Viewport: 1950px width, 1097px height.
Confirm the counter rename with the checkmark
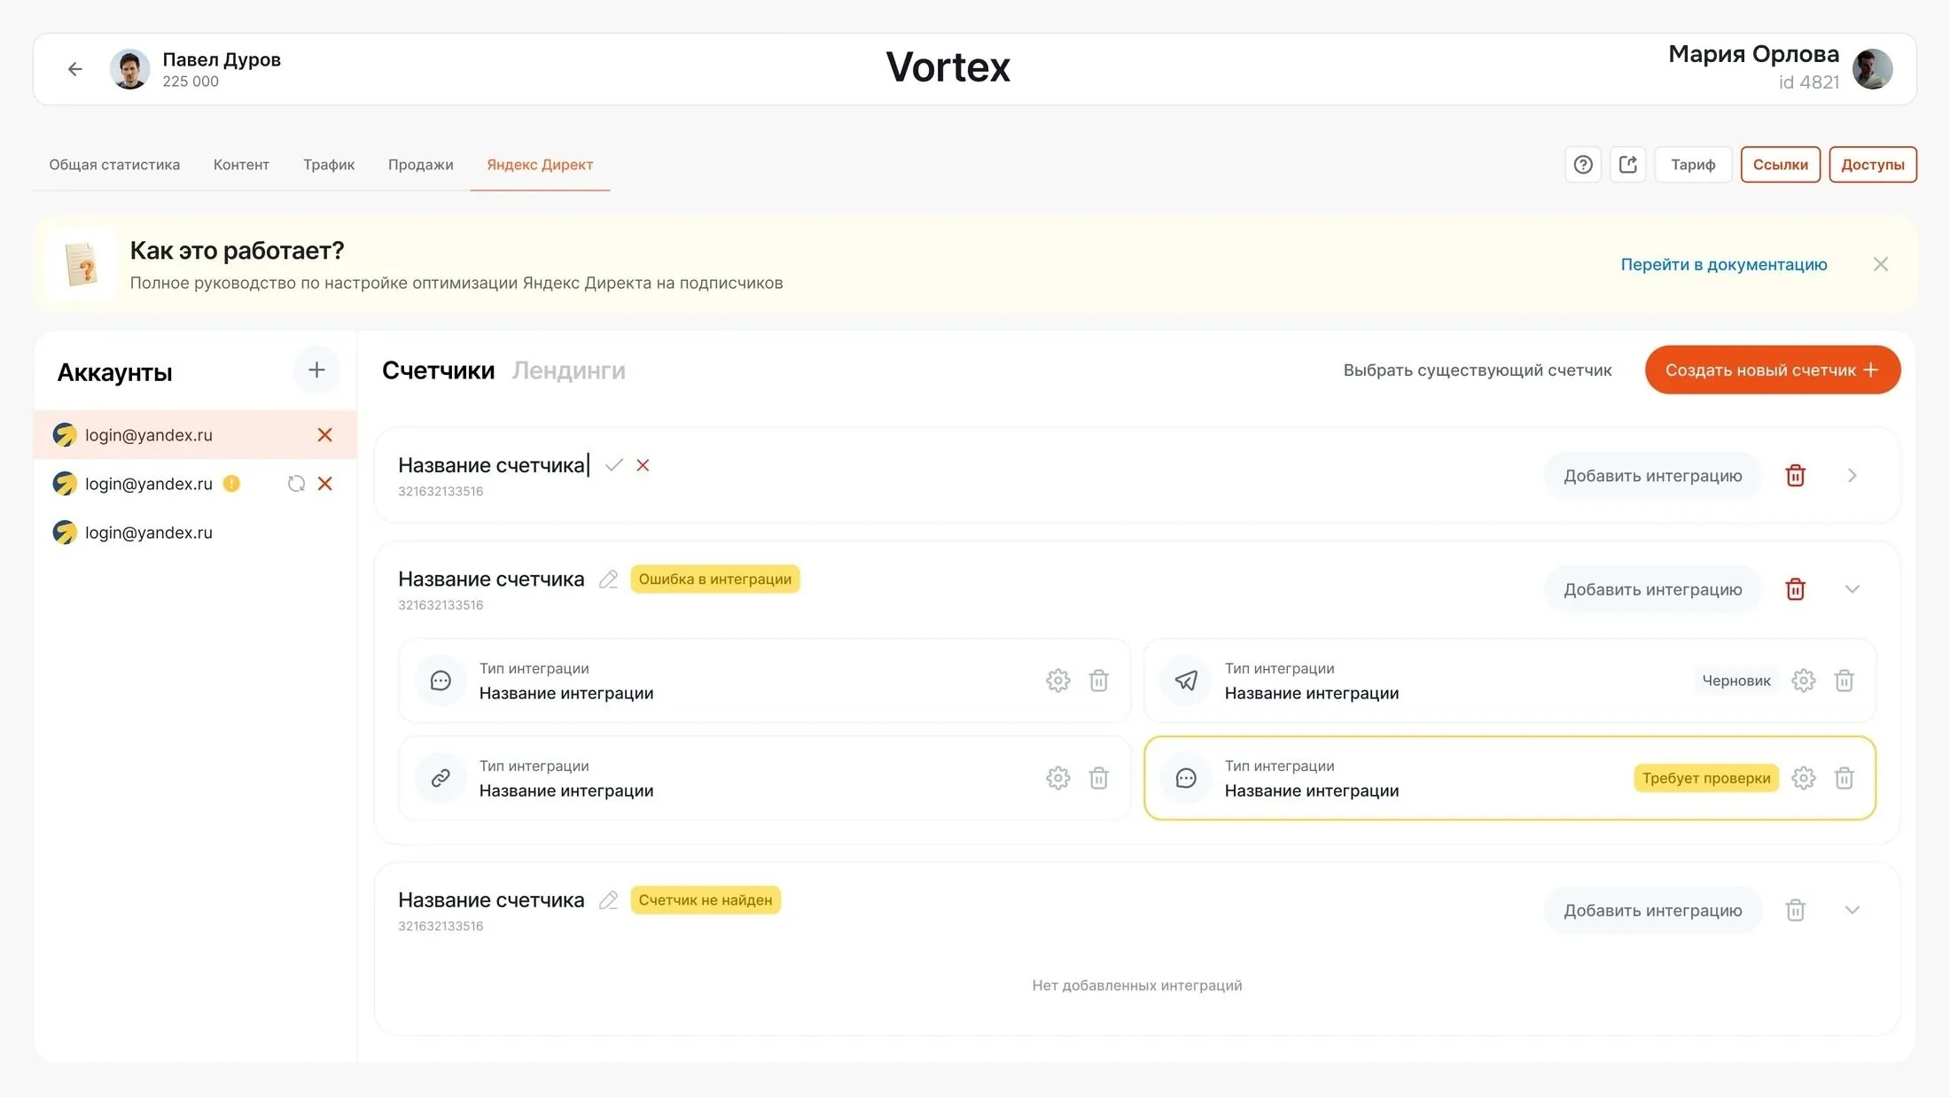point(614,465)
